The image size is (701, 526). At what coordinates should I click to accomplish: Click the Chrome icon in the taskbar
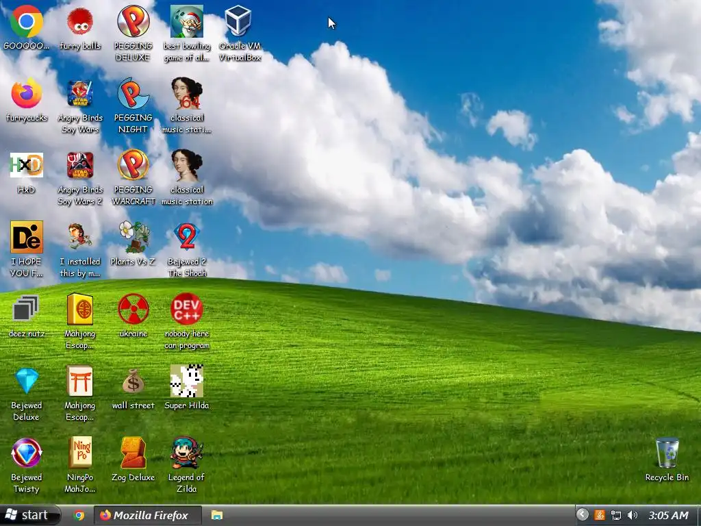tap(79, 515)
